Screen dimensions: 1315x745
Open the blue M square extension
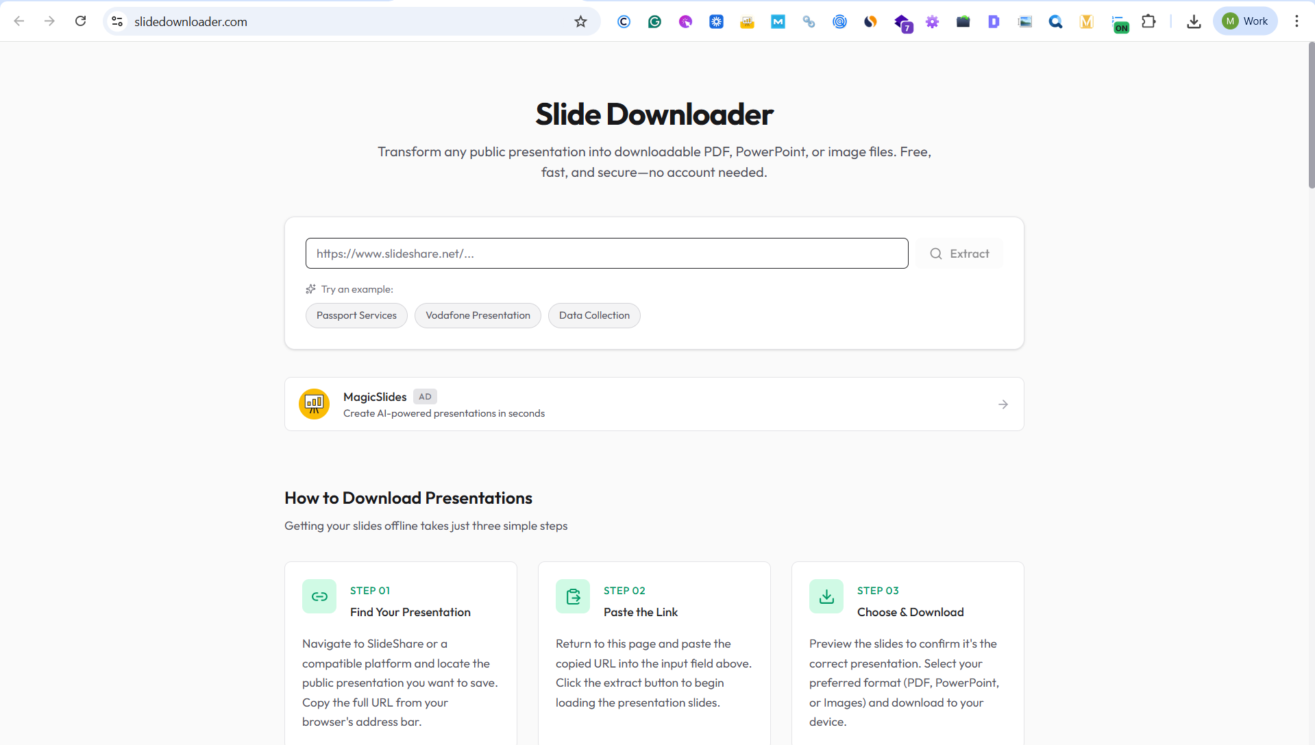point(778,22)
